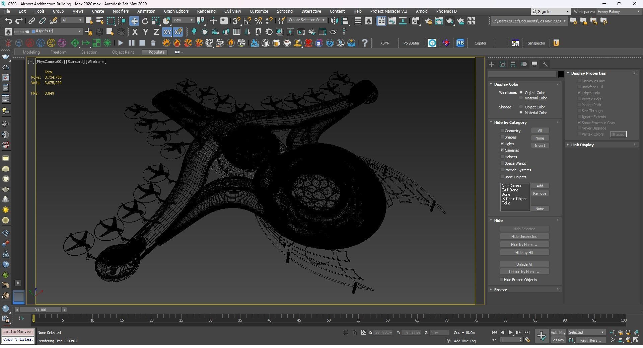Image resolution: width=643 pixels, height=348 pixels.
Task: Click the Mirror tool icon
Action: coord(334,21)
